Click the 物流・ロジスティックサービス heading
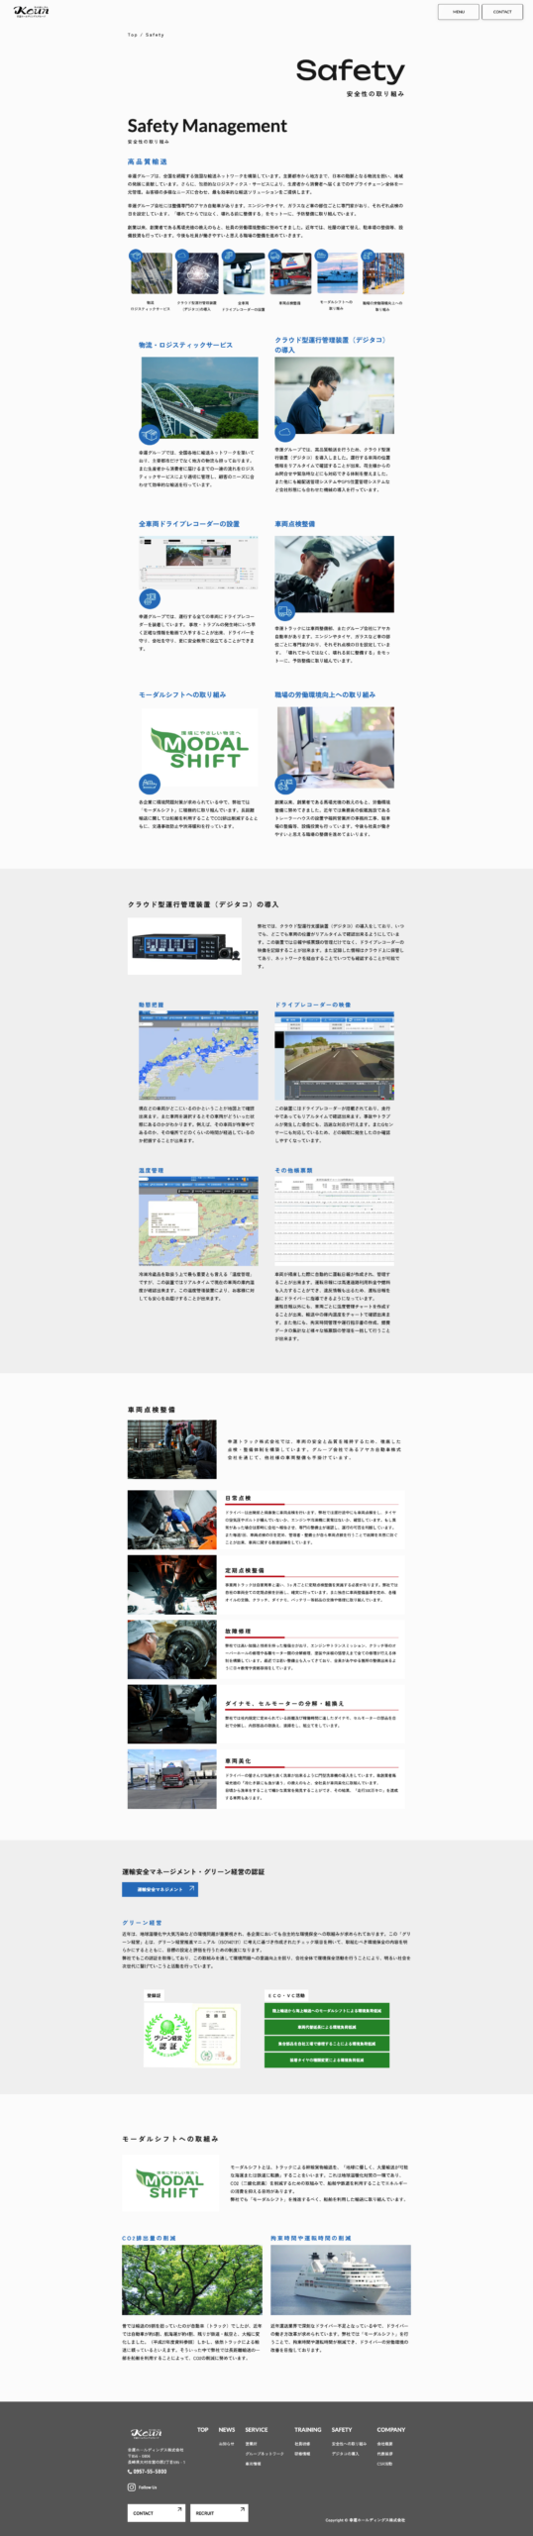This screenshot has height=2536, width=533. pyautogui.click(x=185, y=345)
